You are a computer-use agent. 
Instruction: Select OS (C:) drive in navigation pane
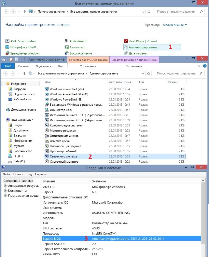coord(16,156)
